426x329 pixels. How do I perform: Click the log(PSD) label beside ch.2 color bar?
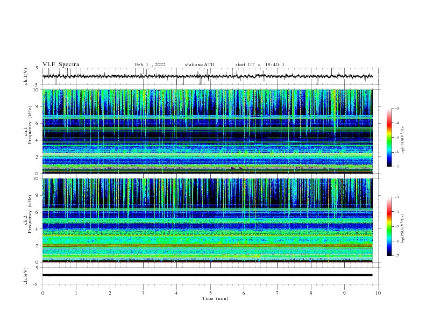(403, 229)
